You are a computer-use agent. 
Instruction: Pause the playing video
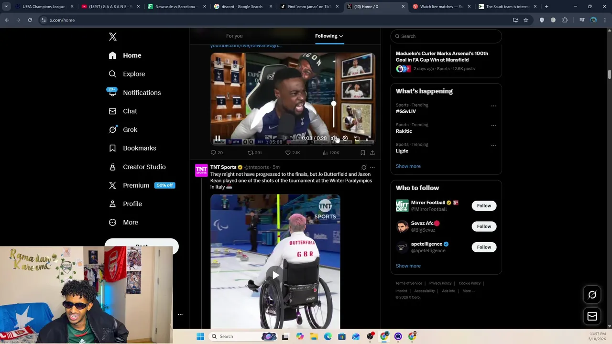click(218, 139)
